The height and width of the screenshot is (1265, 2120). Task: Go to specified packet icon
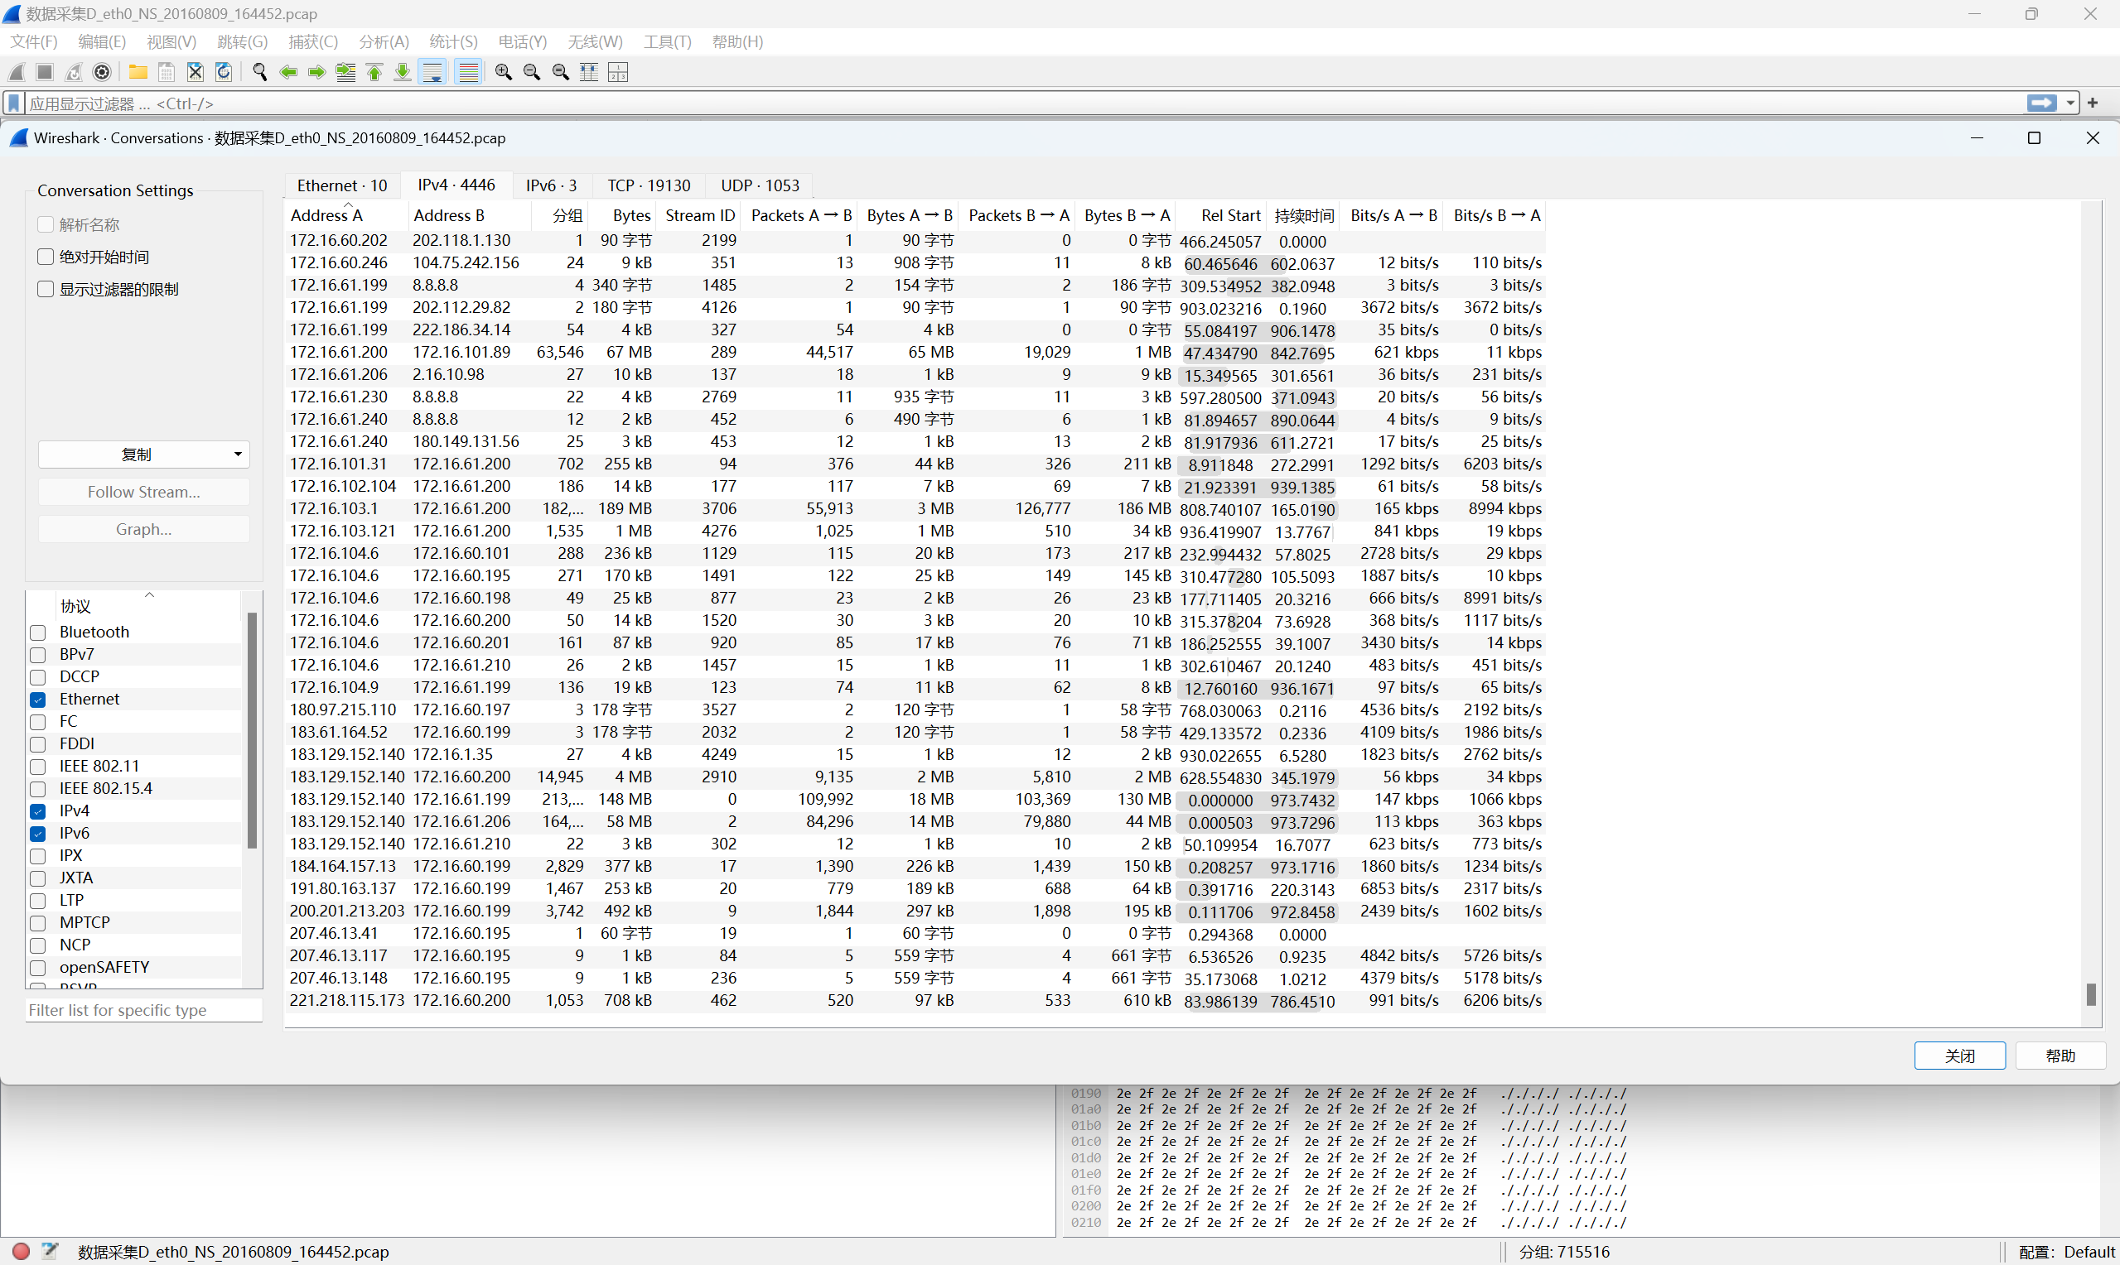(x=345, y=73)
